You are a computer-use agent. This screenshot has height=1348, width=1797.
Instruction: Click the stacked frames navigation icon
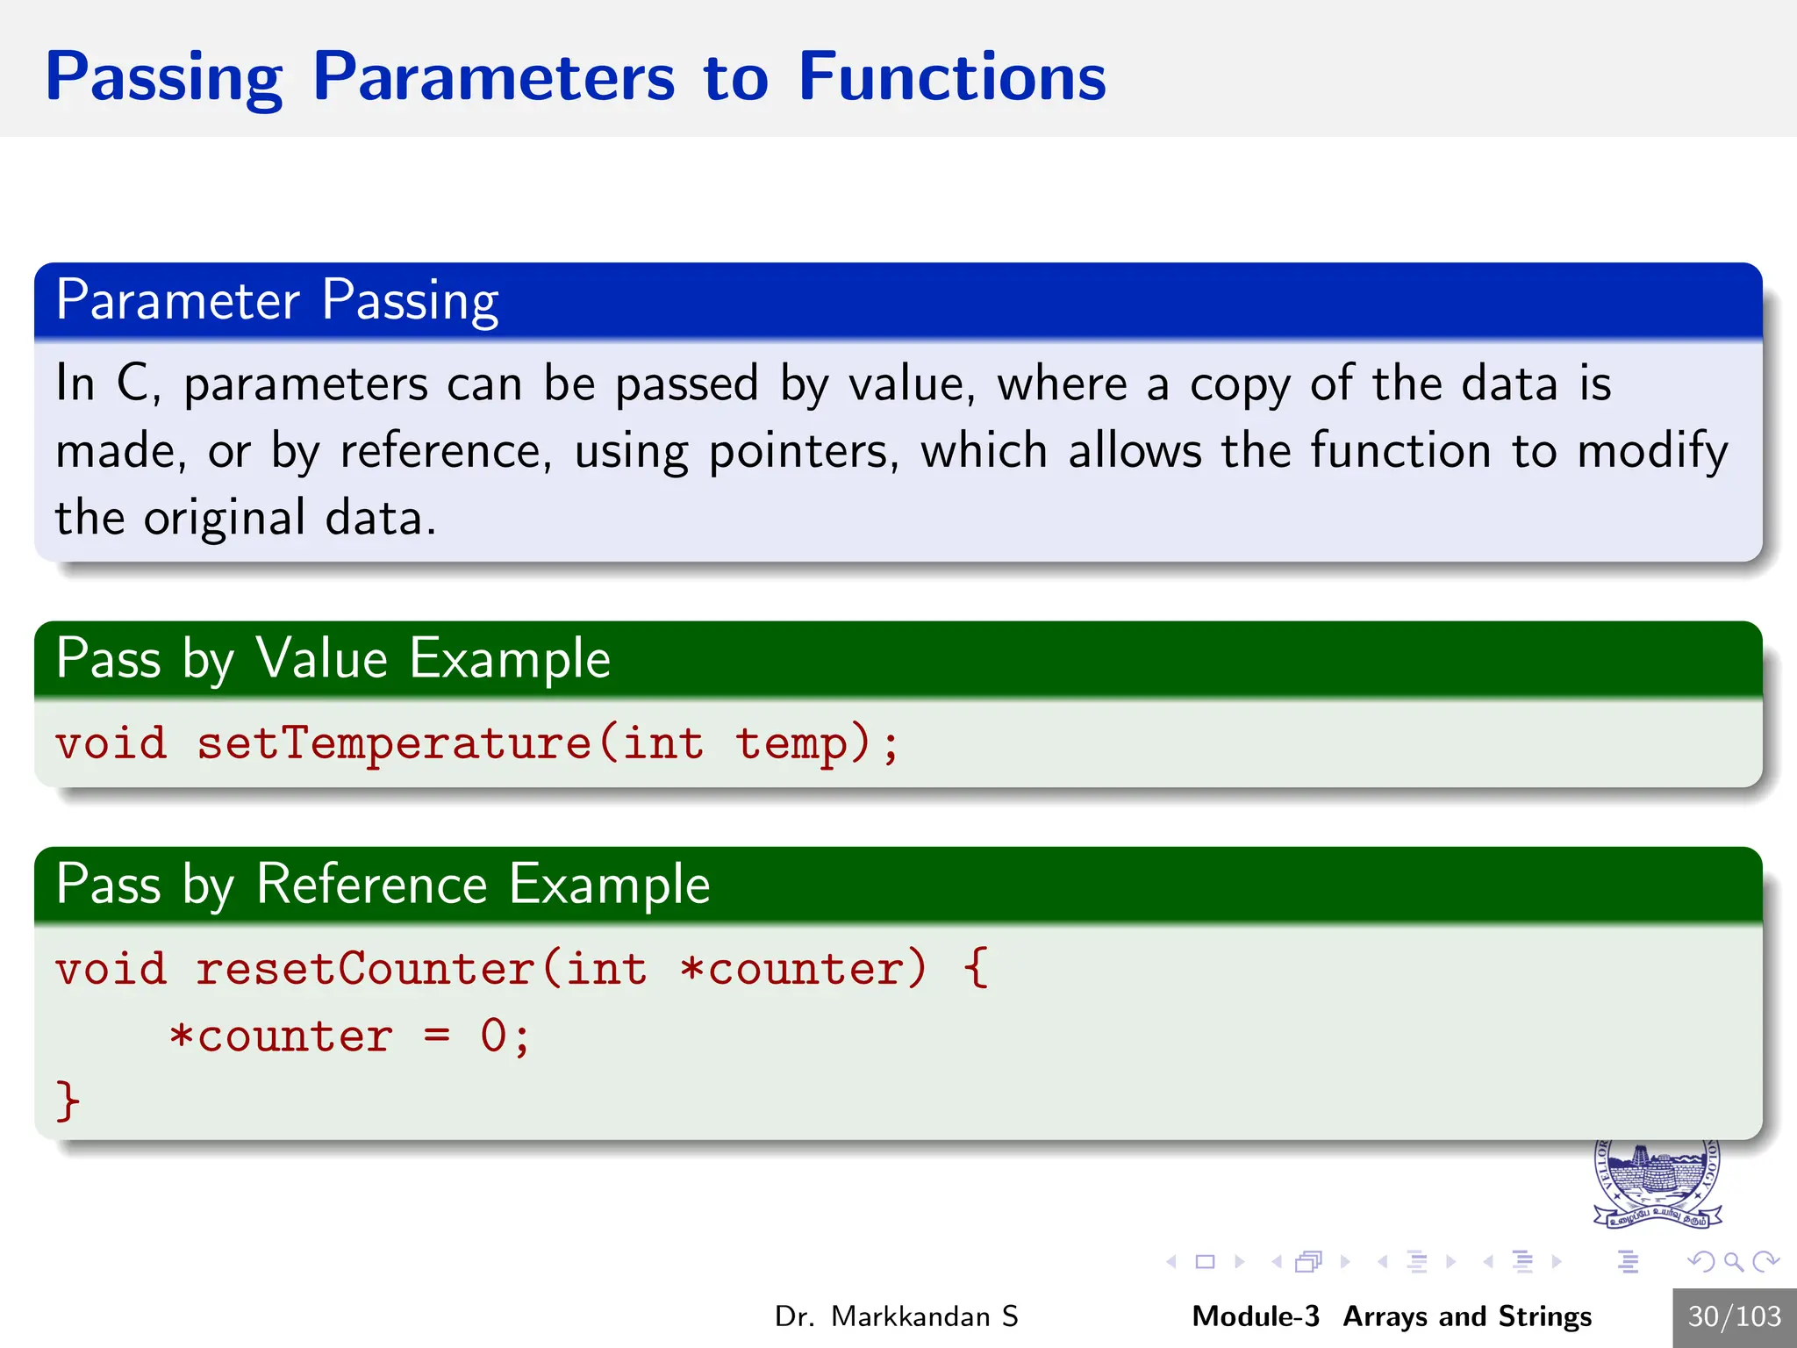click(x=1308, y=1261)
